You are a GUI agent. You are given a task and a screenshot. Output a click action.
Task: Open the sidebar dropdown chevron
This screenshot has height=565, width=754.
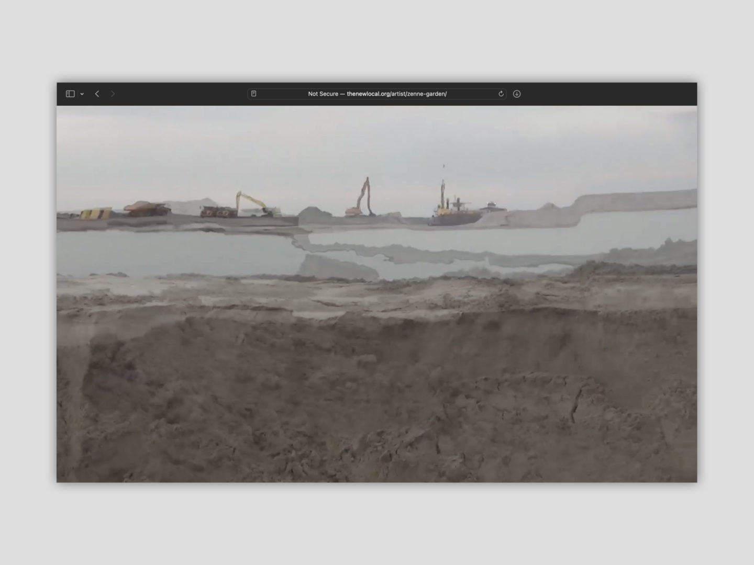coord(82,94)
